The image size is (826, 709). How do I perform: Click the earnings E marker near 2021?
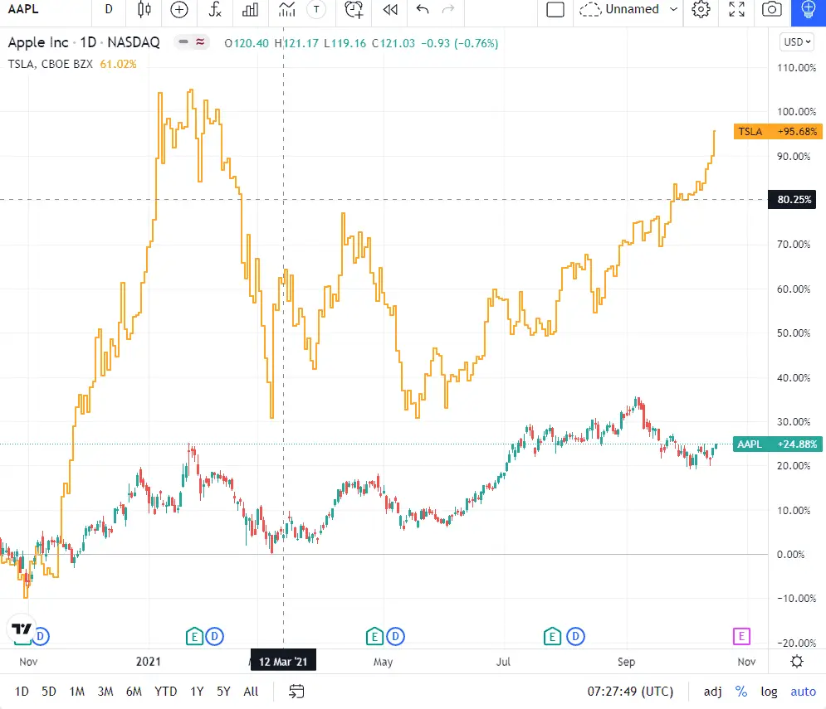tap(194, 636)
